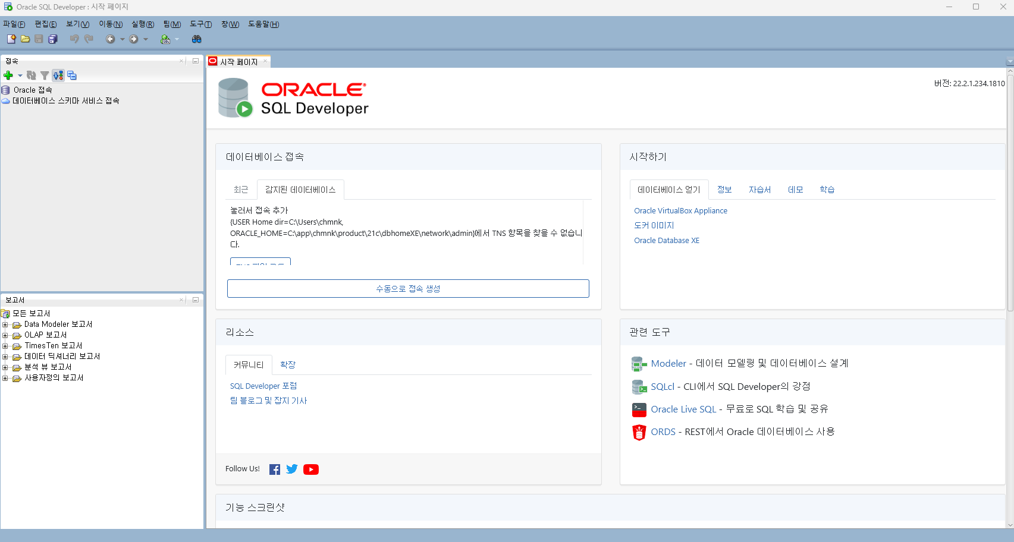Switch to the 자습서 tab

(x=759, y=190)
